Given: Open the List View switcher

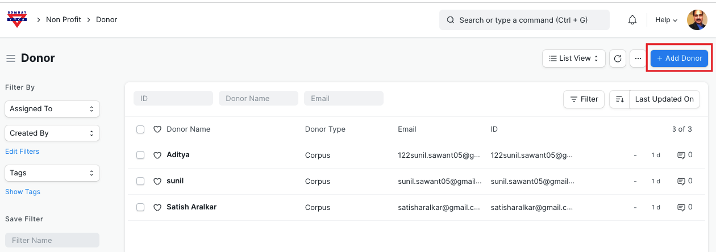Looking at the screenshot, I should coord(573,58).
